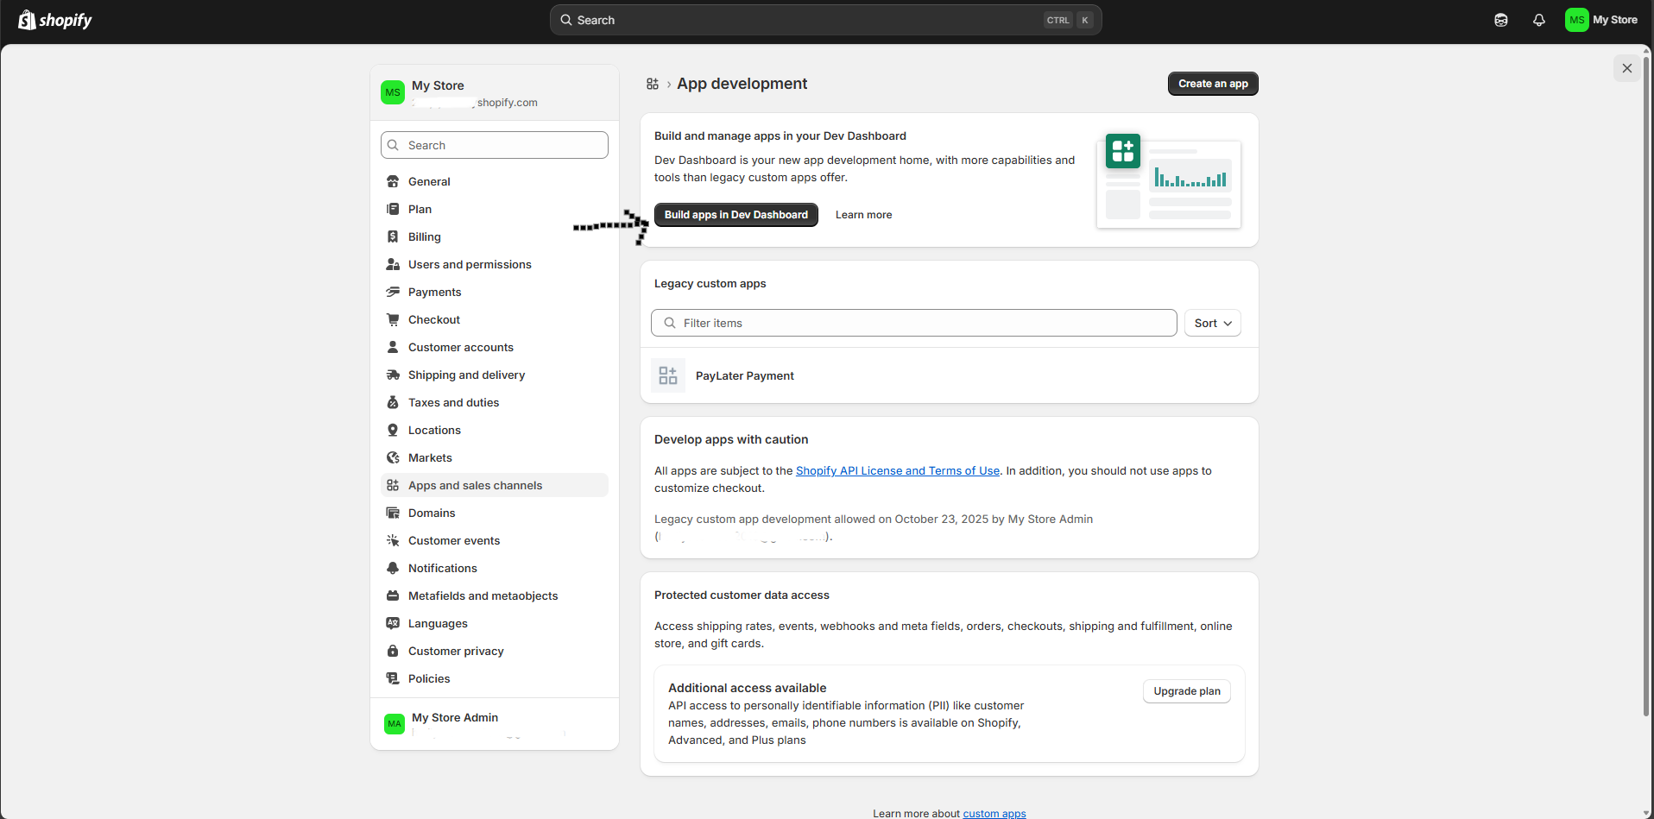Click Create an app button
Image resolution: width=1654 pixels, height=819 pixels.
pyautogui.click(x=1213, y=84)
